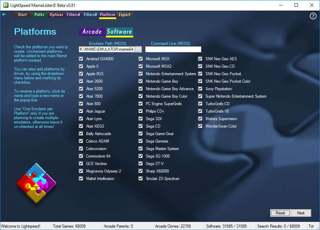The image size is (320, 230).
Task: Rename the Sega Game Gear platform label
Action: point(160,134)
